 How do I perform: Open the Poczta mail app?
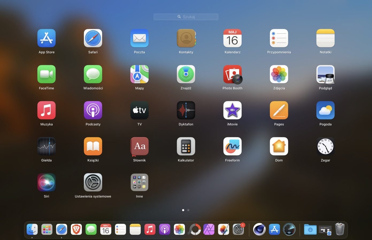[140, 38]
